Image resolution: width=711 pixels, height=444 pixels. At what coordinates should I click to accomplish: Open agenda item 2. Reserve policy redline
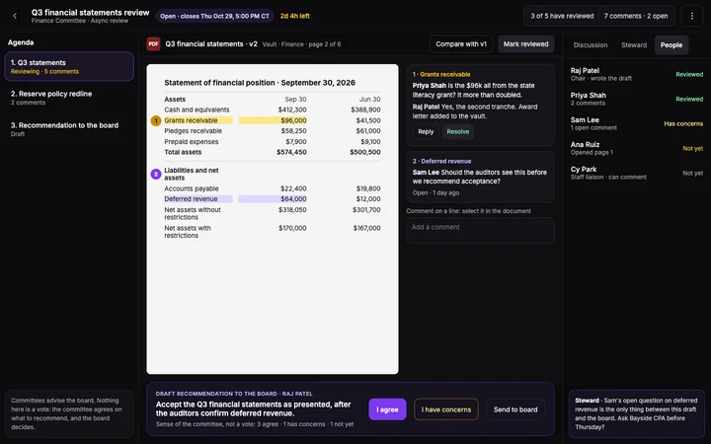click(69, 98)
